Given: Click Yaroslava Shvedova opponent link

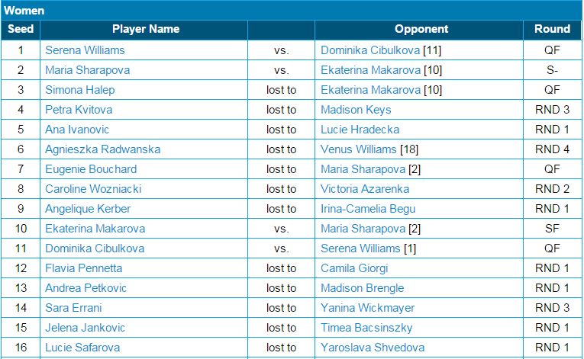Looking at the screenshot, I should 373,348.
